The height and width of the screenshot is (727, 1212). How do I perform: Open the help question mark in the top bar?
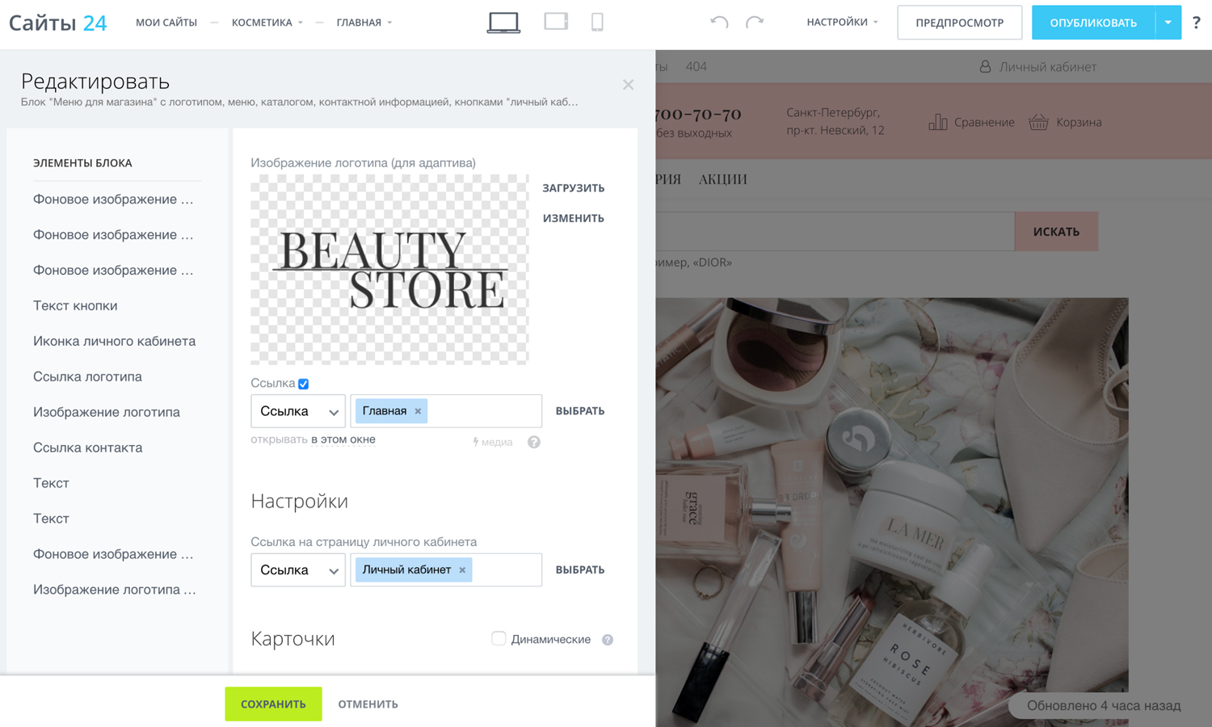point(1197,23)
